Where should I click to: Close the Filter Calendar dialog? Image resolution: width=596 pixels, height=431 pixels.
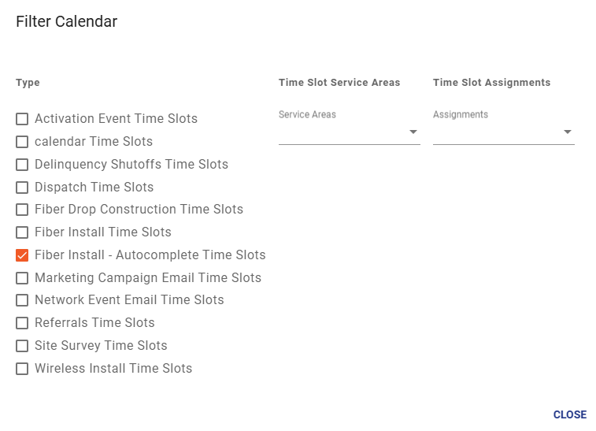[570, 414]
